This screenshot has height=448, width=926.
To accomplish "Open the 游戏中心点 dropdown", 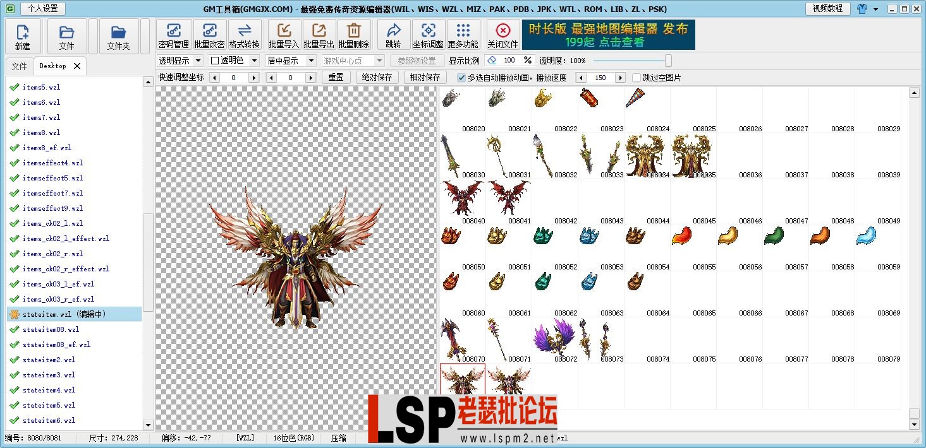I will (353, 61).
